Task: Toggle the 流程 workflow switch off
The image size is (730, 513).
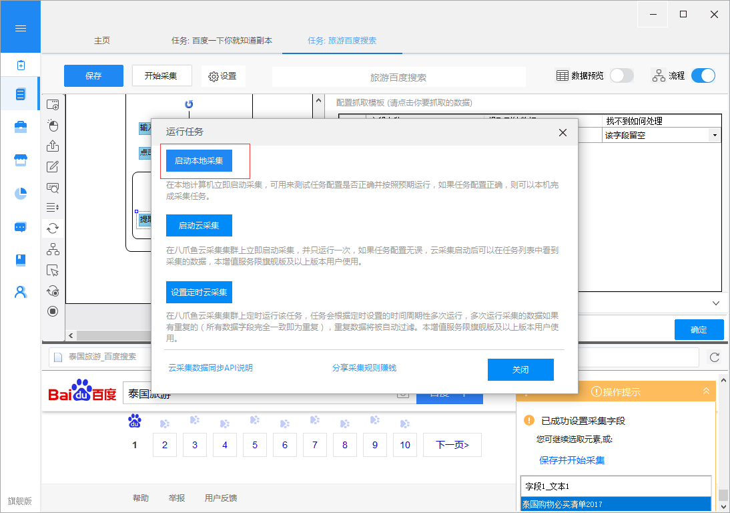Action: [x=703, y=75]
